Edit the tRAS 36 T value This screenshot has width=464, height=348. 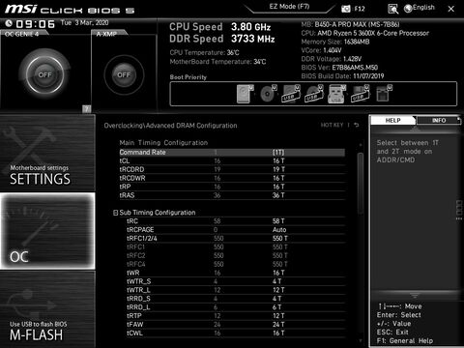278,195
